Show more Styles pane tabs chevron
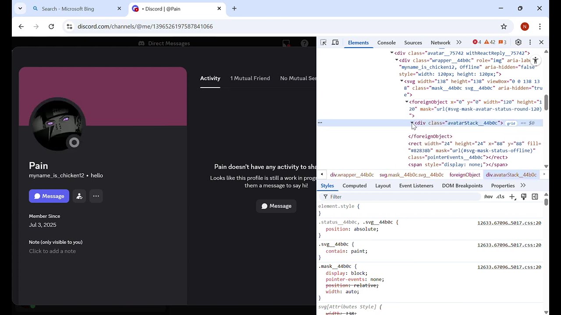Screen dimensions: 561x315 click(523, 185)
